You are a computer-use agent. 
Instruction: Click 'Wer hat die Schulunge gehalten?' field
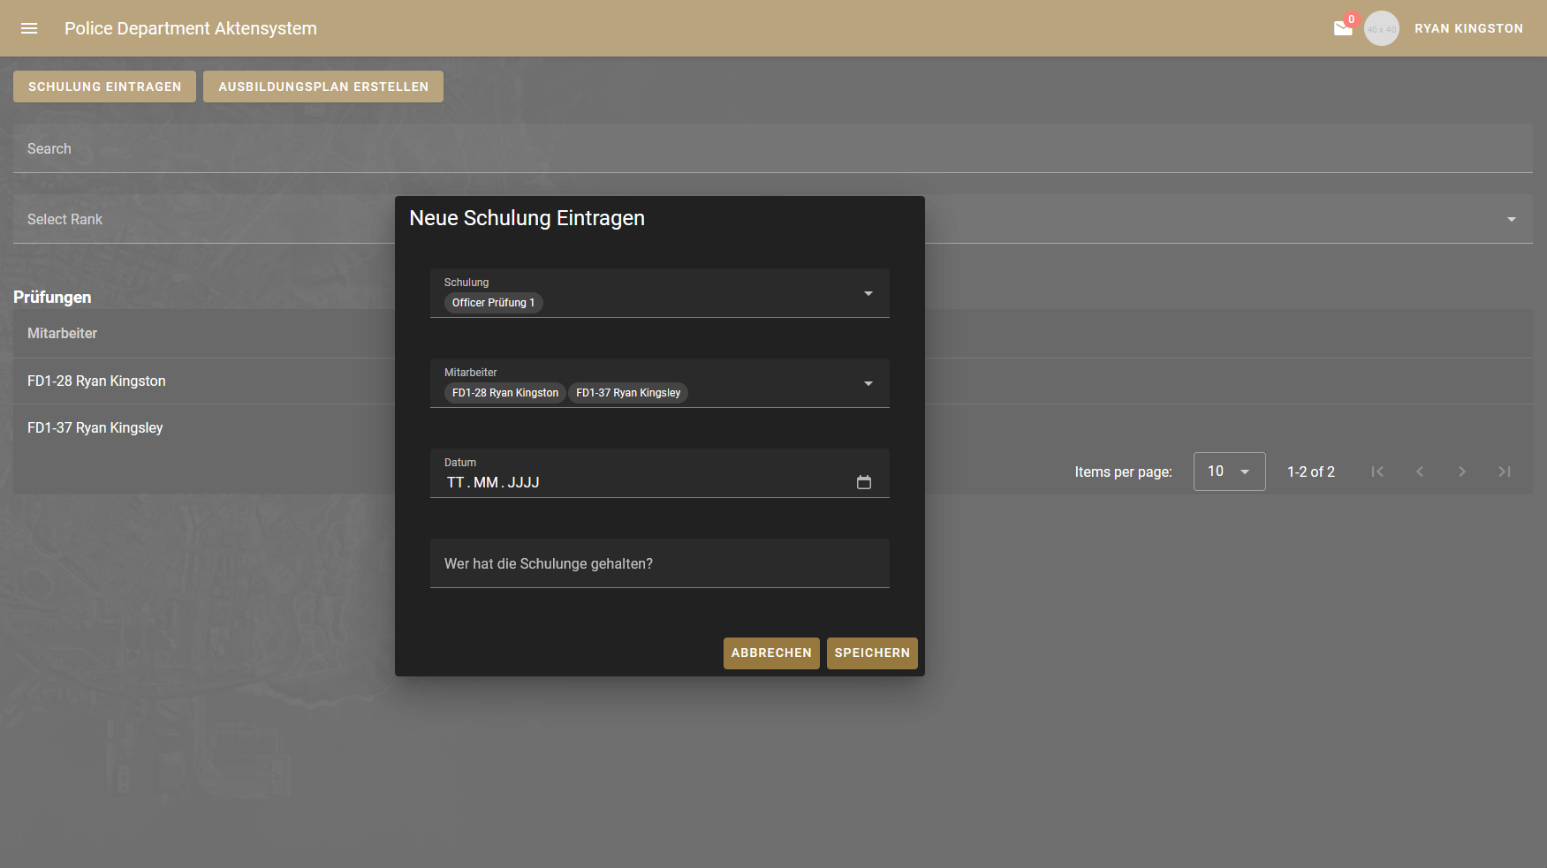pyautogui.click(x=660, y=563)
